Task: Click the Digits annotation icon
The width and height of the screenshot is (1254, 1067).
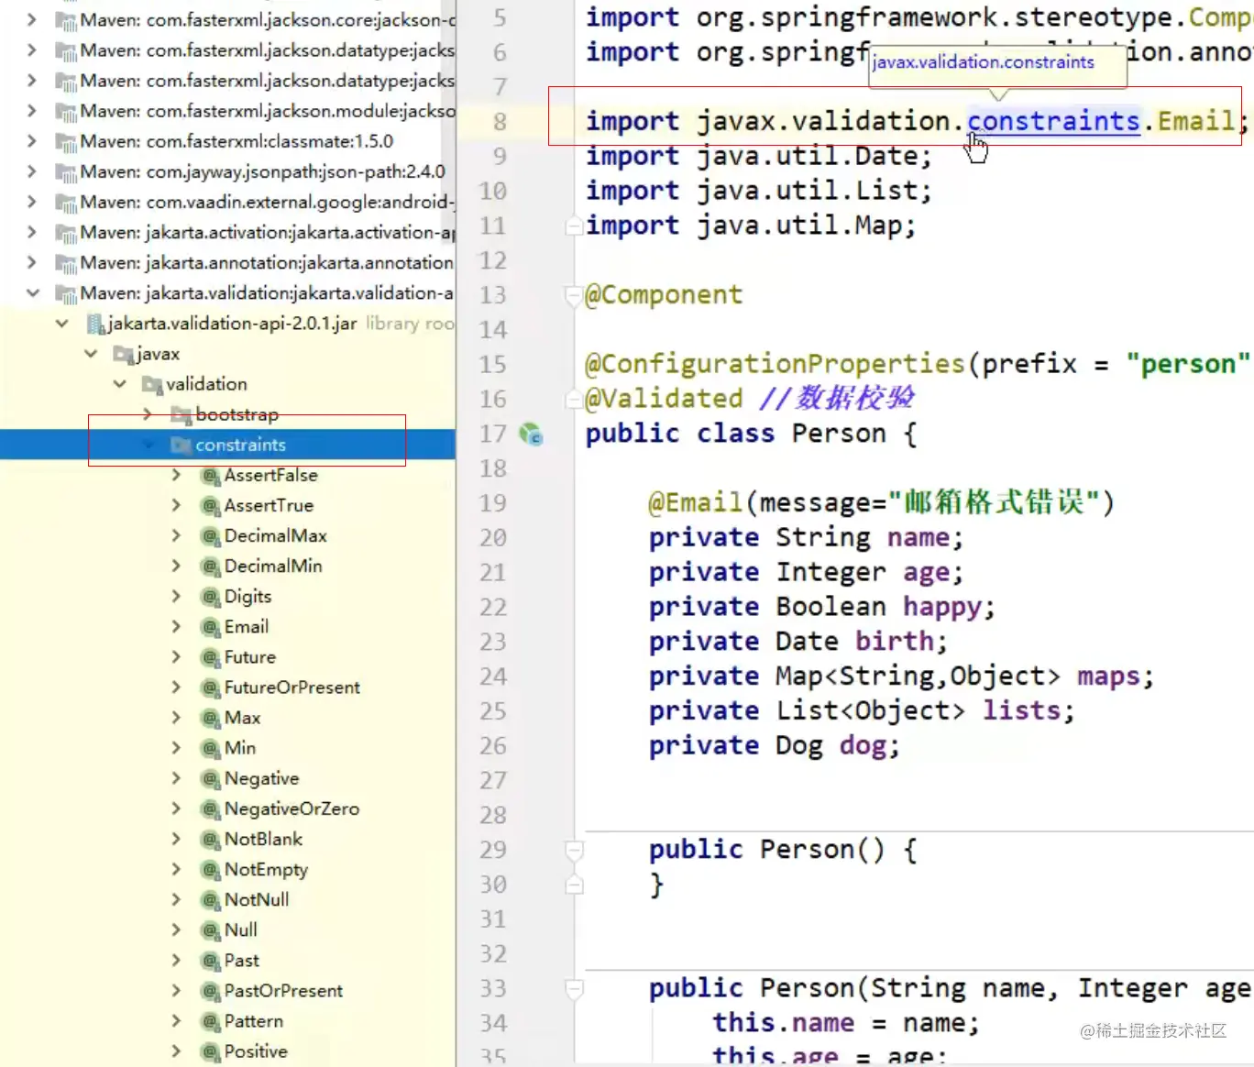Action: [x=211, y=597]
